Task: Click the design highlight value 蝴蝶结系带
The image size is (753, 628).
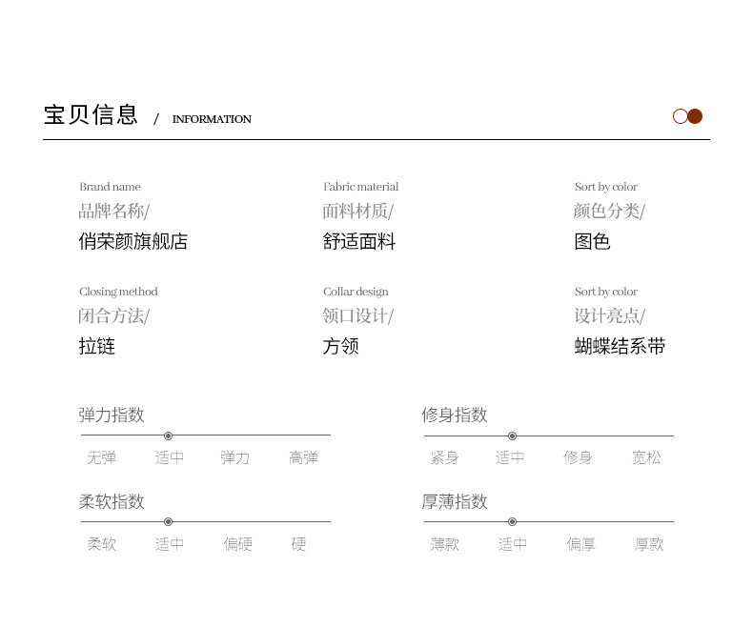Action: tap(620, 346)
